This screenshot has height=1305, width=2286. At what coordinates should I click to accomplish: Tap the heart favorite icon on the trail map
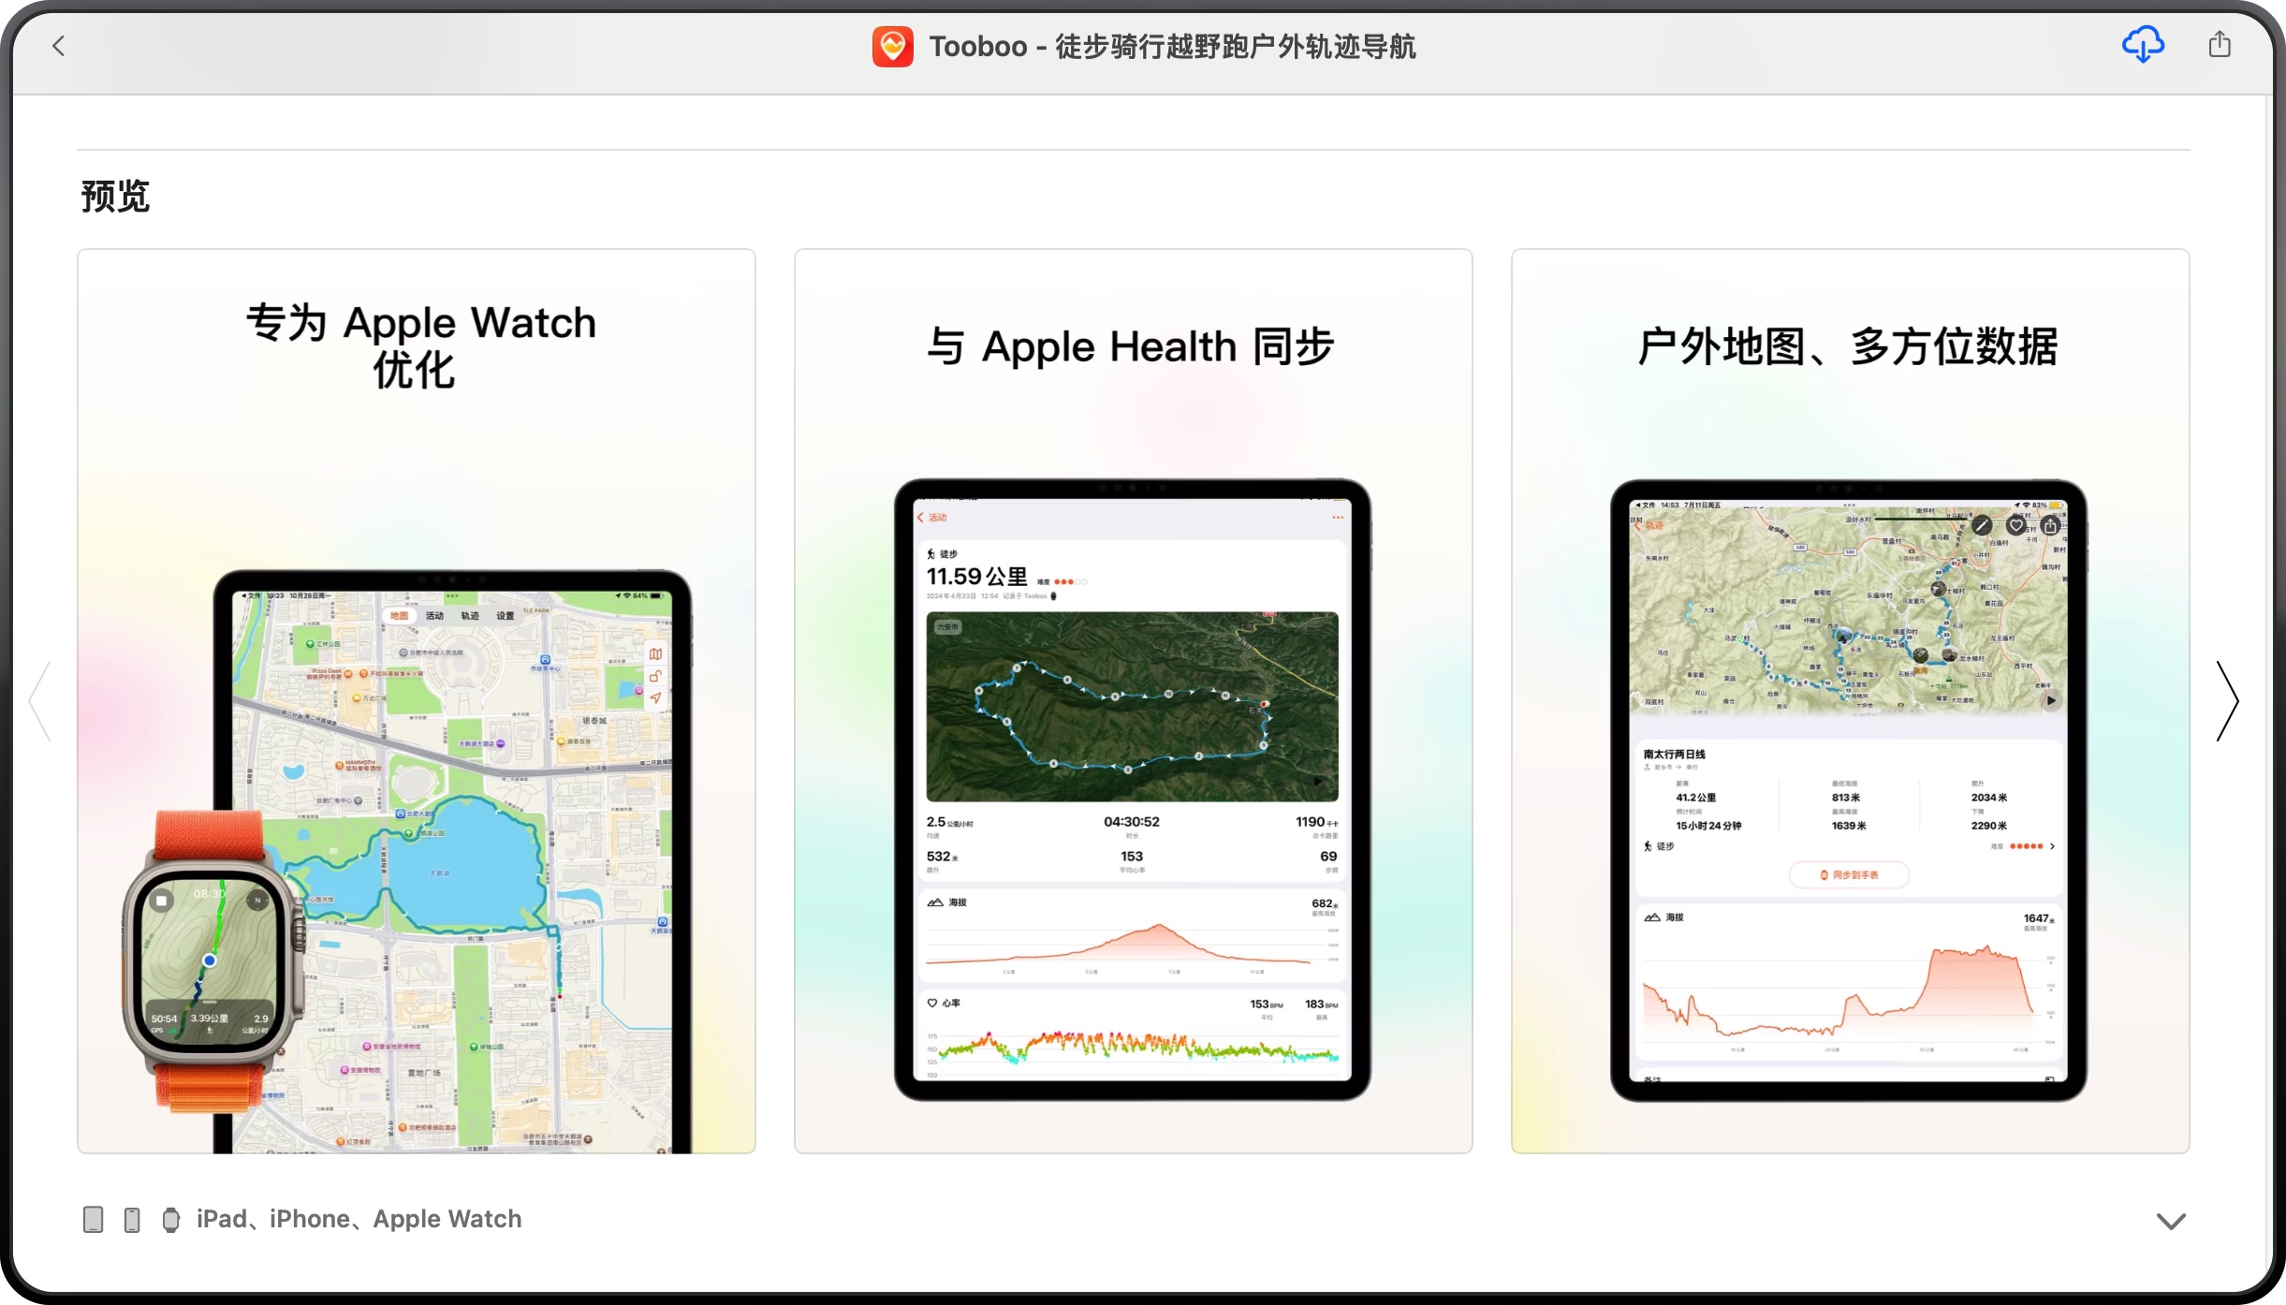click(x=2015, y=526)
